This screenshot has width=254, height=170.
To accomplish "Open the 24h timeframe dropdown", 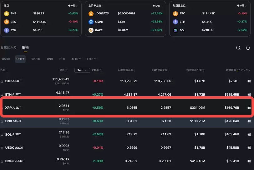I will click(x=82, y=70).
